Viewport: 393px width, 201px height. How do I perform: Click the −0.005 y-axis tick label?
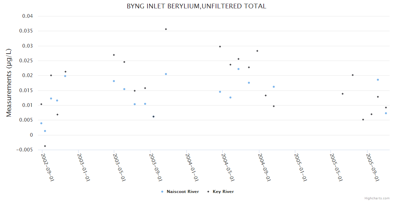(25, 150)
